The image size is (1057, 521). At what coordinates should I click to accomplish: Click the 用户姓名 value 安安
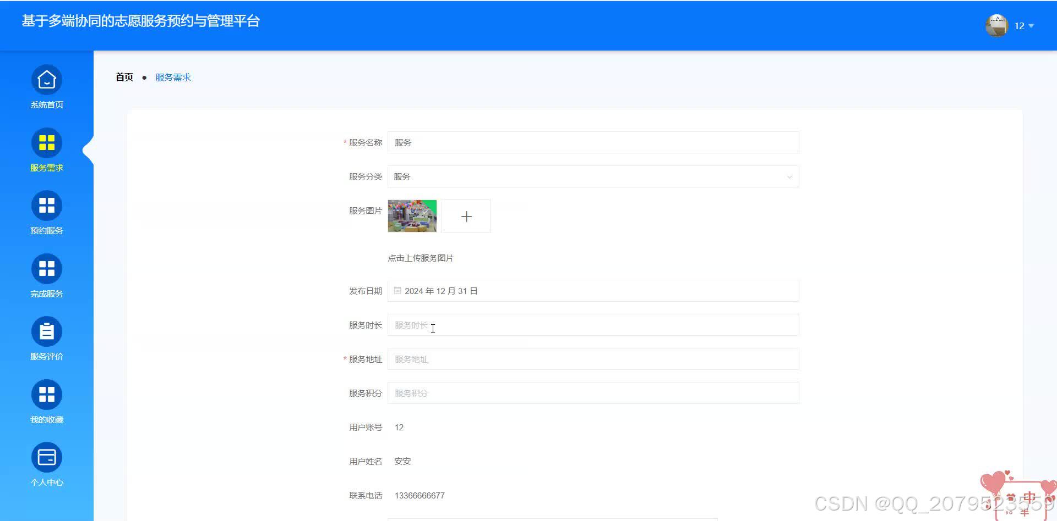[x=402, y=461]
